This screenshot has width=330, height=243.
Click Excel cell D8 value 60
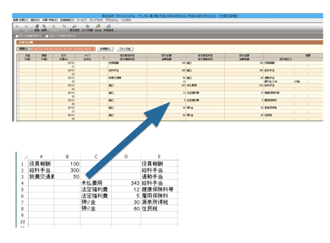click(x=126, y=209)
